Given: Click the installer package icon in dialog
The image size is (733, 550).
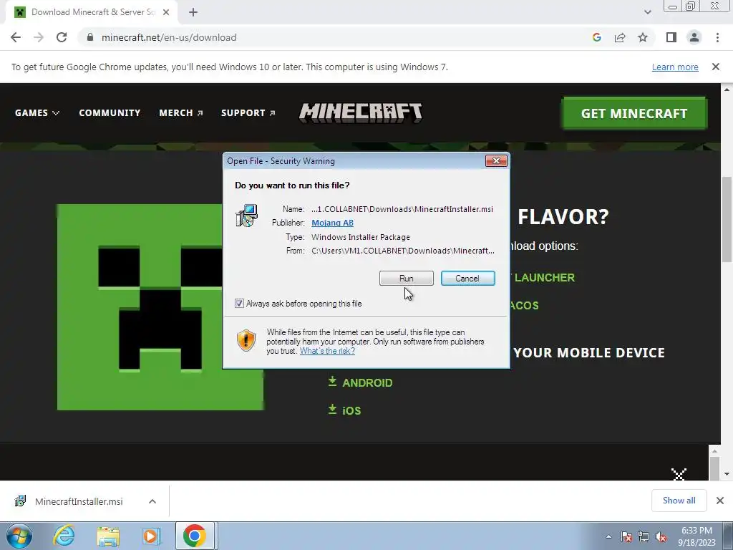Looking at the screenshot, I should [247, 216].
